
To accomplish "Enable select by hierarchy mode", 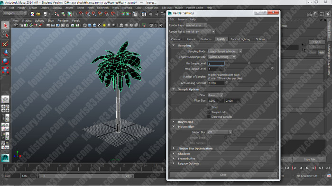I will pyautogui.click(x=57, y=14).
